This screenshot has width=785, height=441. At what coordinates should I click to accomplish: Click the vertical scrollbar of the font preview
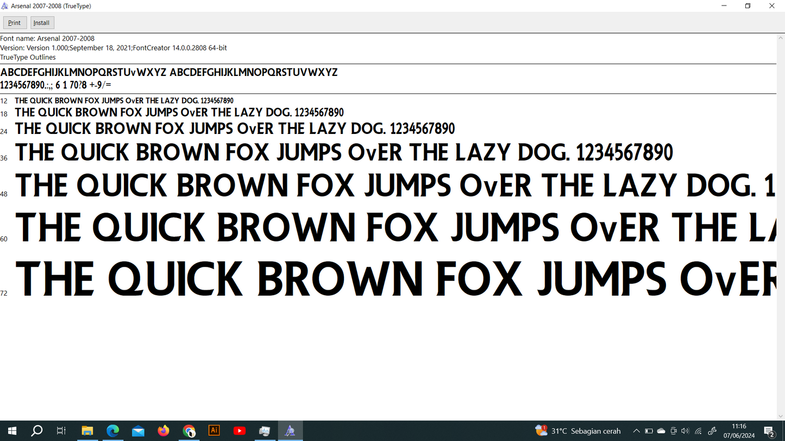[x=782, y=217]
